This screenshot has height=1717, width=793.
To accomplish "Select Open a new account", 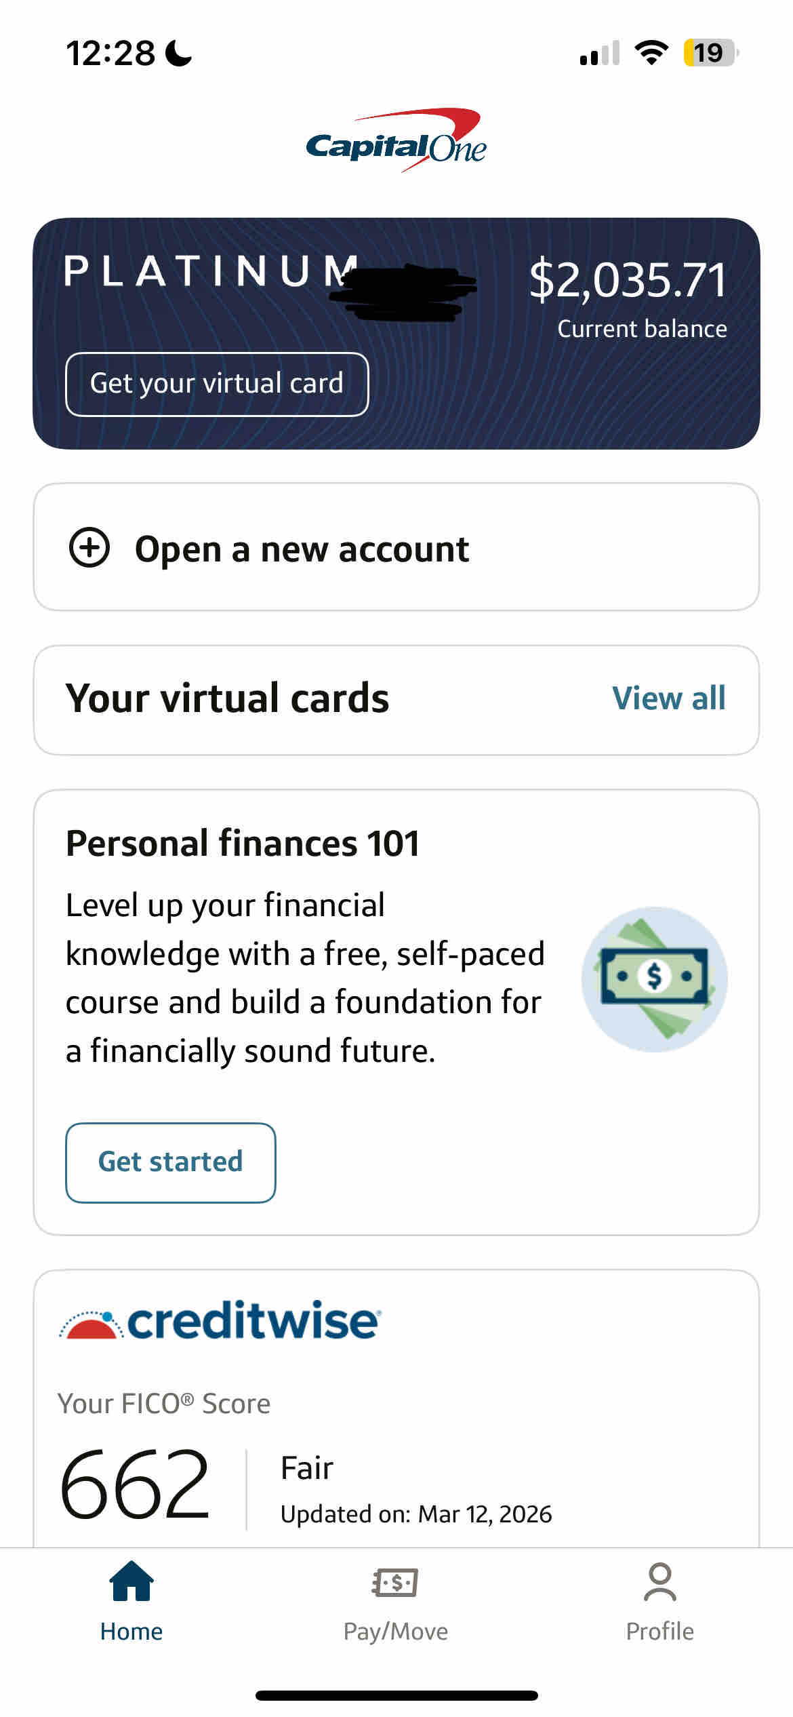I will click(302, 549).
